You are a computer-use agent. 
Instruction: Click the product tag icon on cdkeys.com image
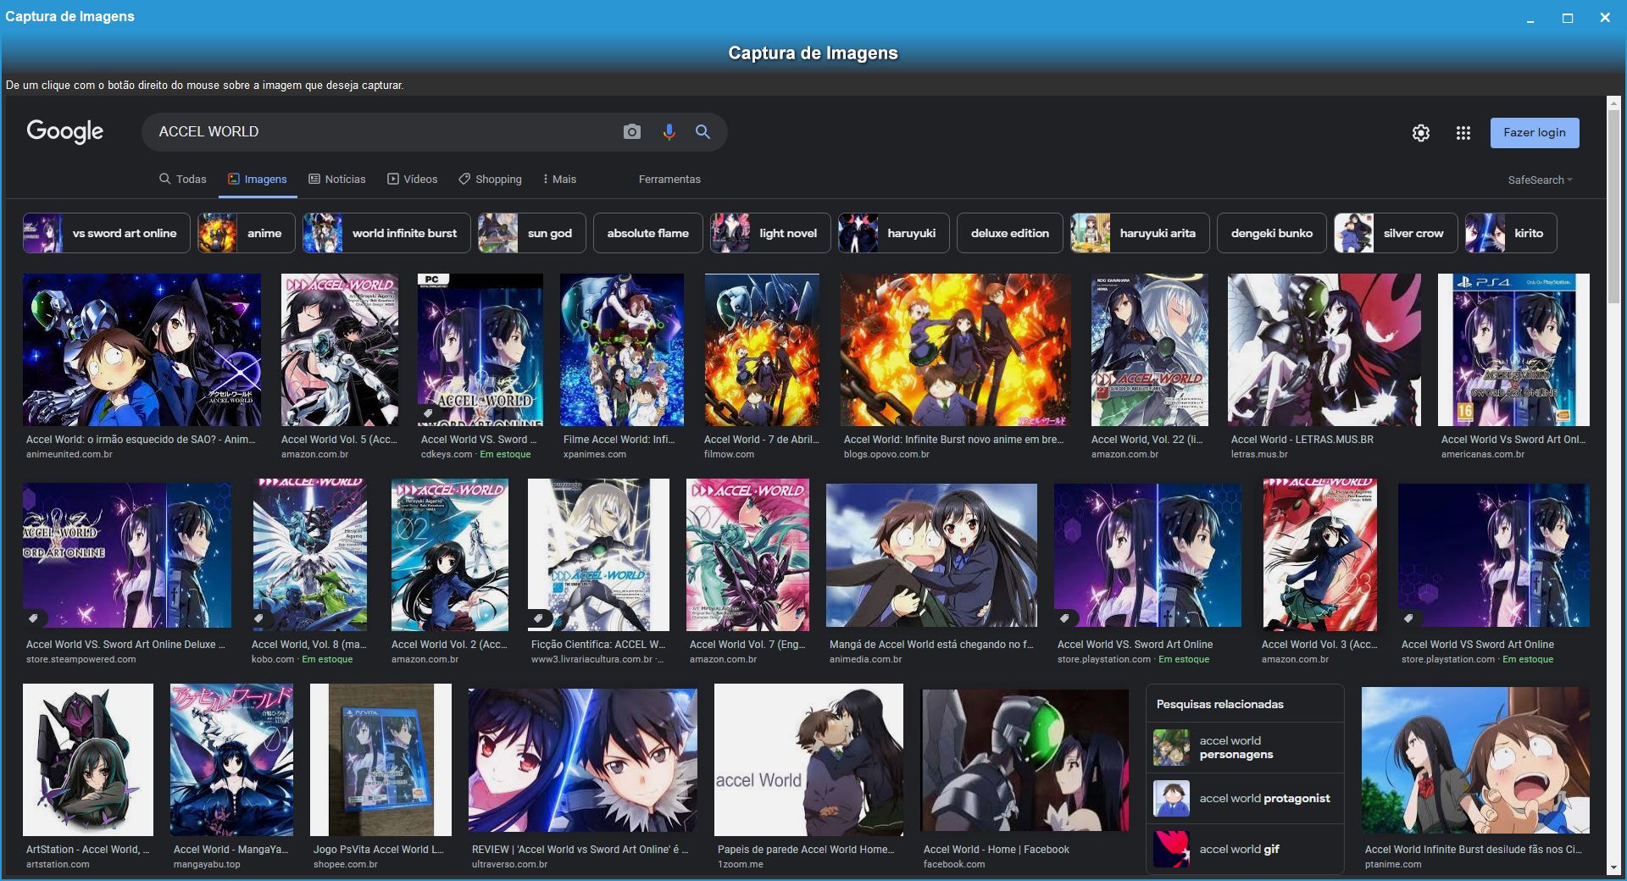point(428,414)
